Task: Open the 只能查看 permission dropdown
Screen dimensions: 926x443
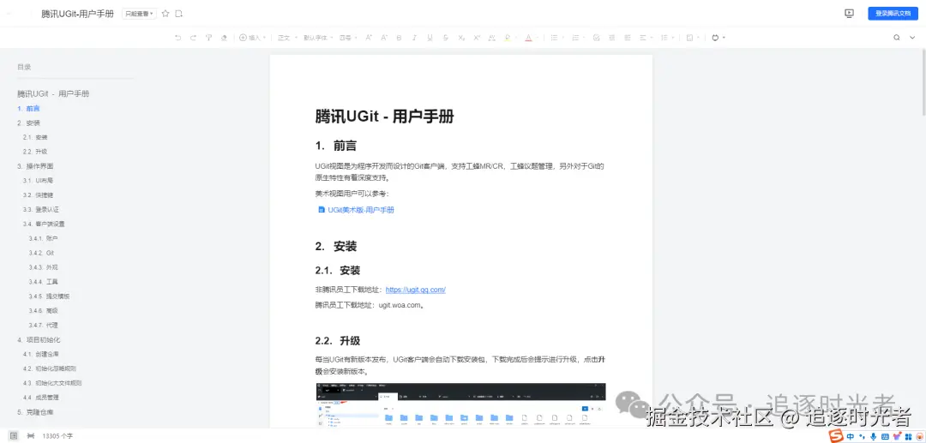Action: pos(140,14)
